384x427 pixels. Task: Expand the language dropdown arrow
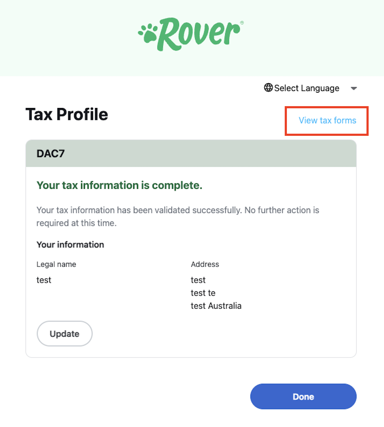(354, 88)
